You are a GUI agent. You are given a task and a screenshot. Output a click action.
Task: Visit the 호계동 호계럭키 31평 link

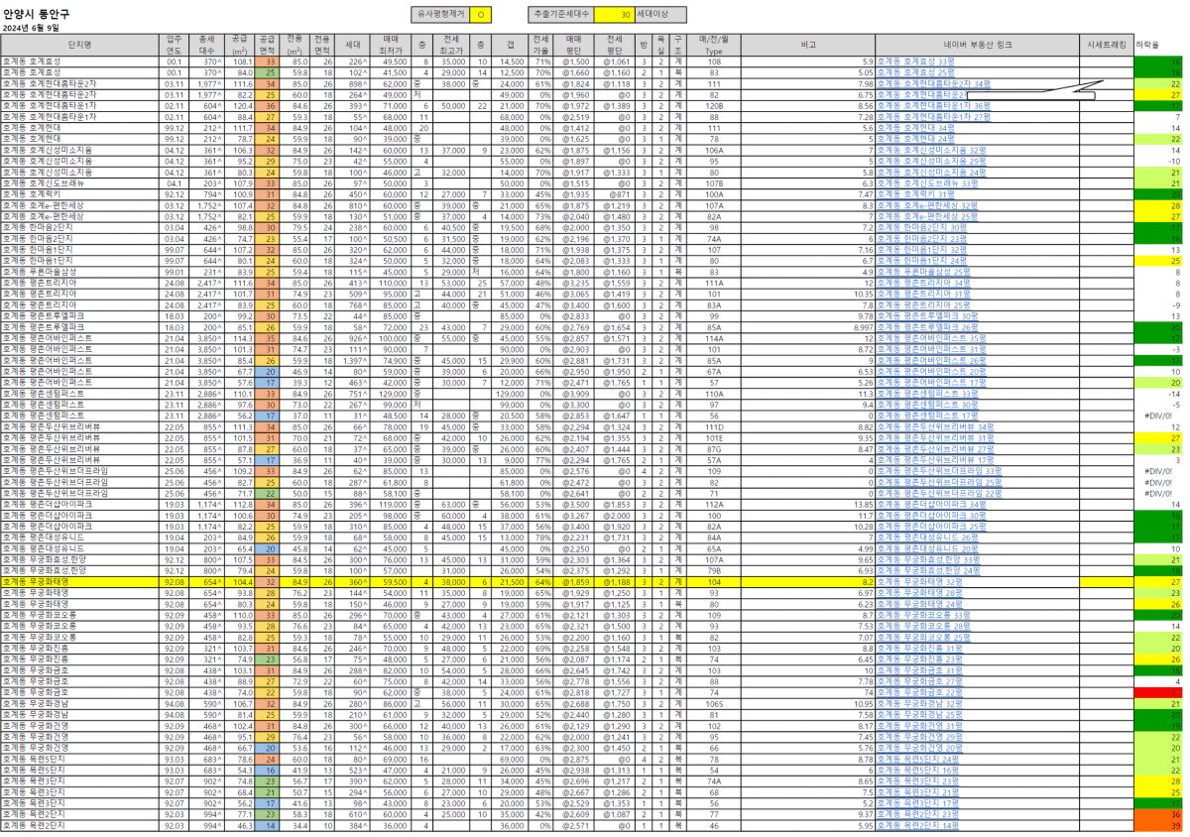(x=914, y=194)
